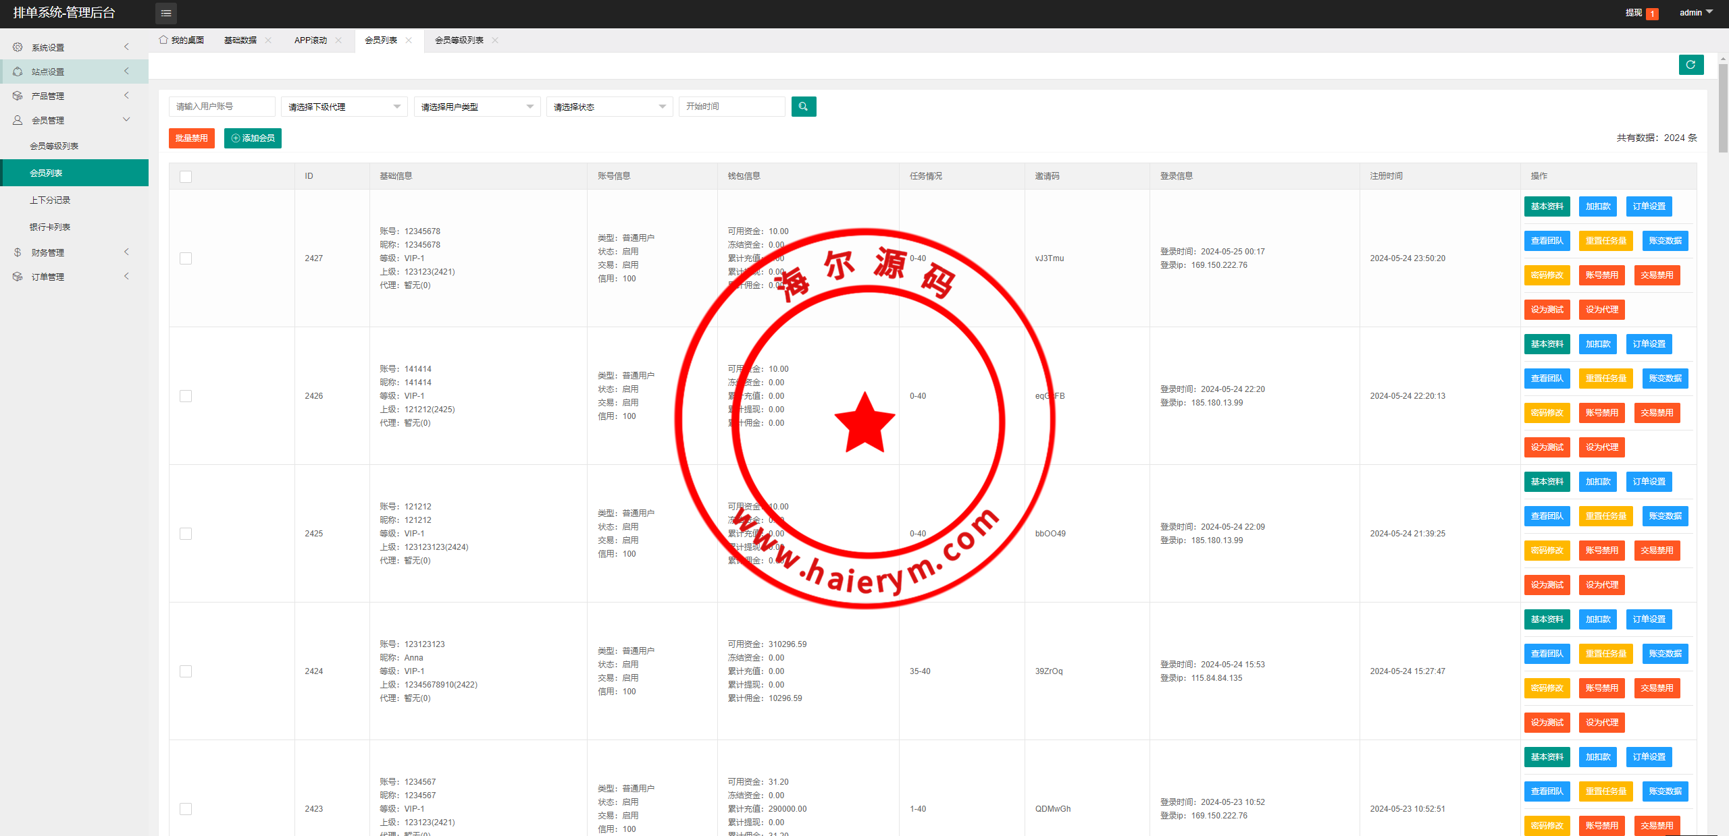Close the 基础数据 tab with its X
This screenshot has width=1729, height=836.
click(268, 40)
